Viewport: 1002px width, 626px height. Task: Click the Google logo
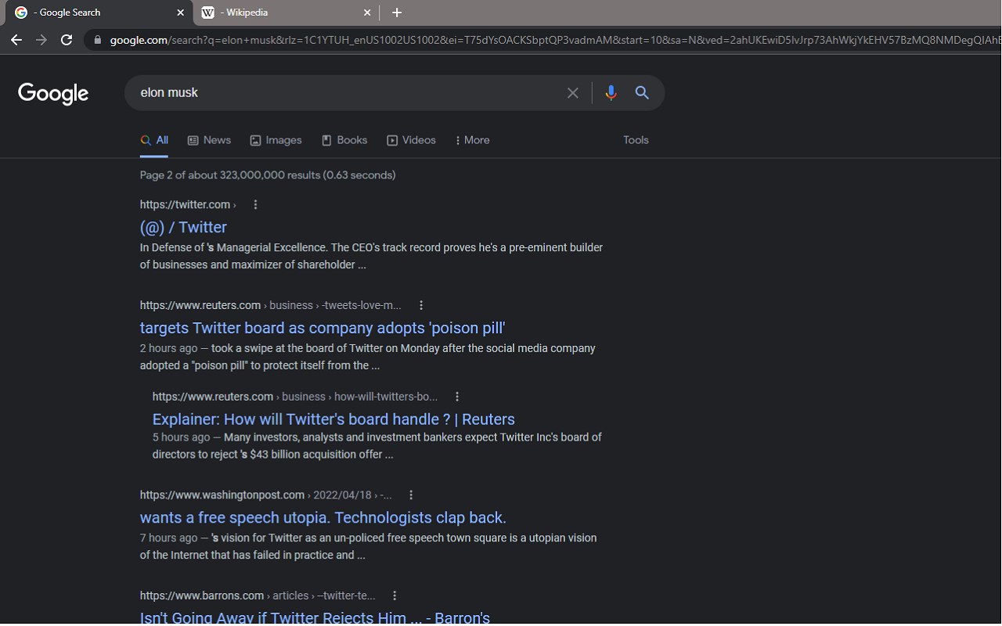click(53, 93)
